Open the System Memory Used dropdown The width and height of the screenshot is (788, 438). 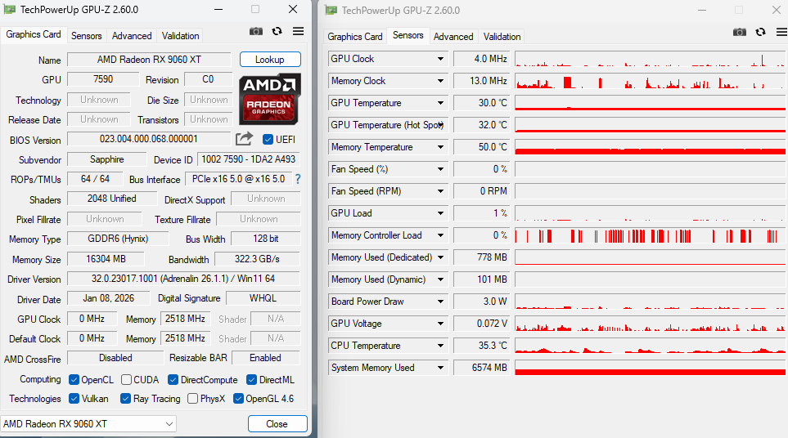coord(440,368)
